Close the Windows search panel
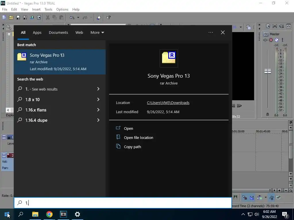Image resolution: width=294 pixels, height=220 pixels. point(223,33)
